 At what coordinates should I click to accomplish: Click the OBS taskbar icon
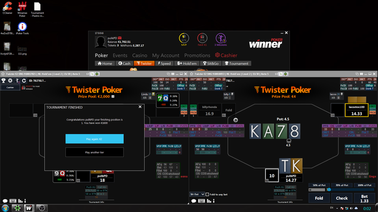(x=42, y=208)
